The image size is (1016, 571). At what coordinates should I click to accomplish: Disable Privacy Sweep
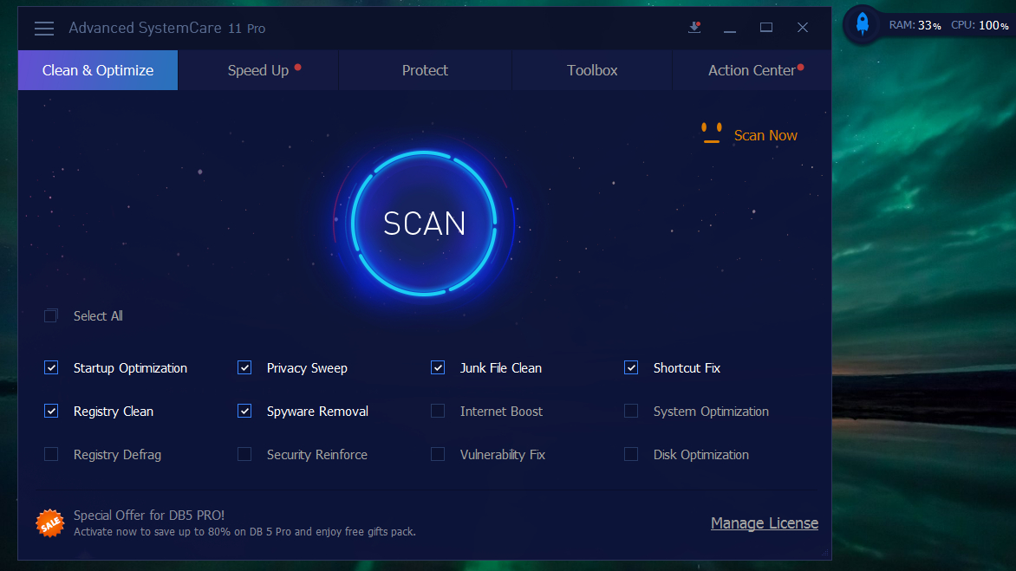pyautogui.click(x=244, y=367)
